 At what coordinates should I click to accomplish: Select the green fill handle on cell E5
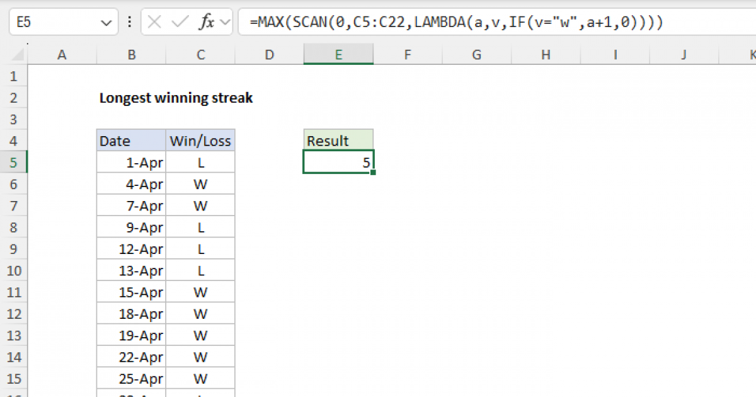[x=373, y=171]
